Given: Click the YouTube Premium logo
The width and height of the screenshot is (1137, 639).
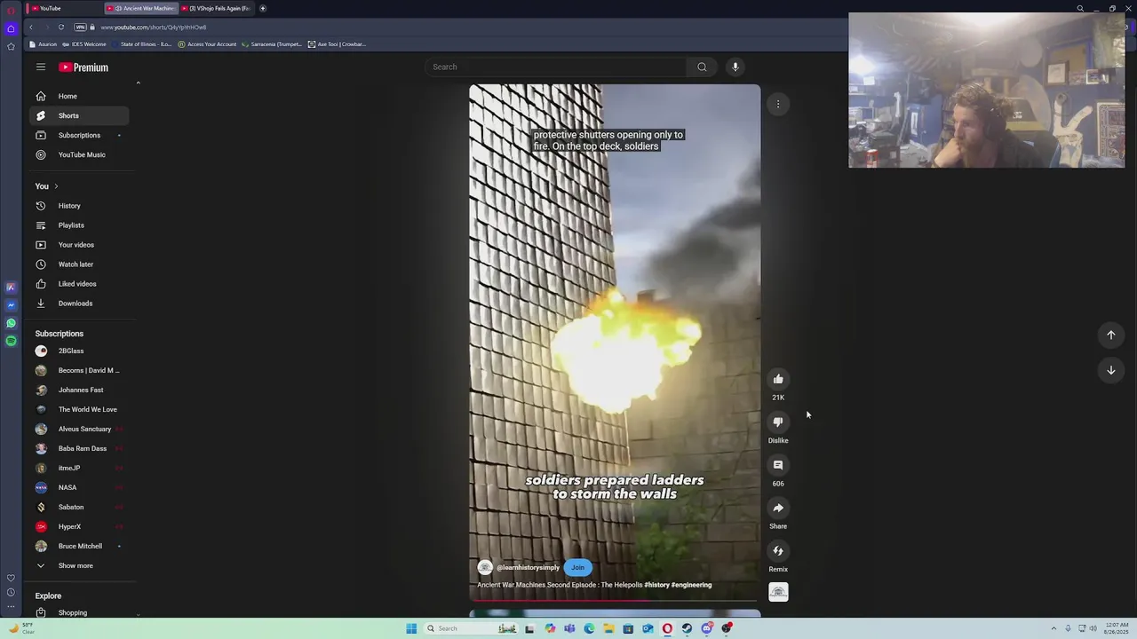Looking at the screenshot, I should coord(83,67).
